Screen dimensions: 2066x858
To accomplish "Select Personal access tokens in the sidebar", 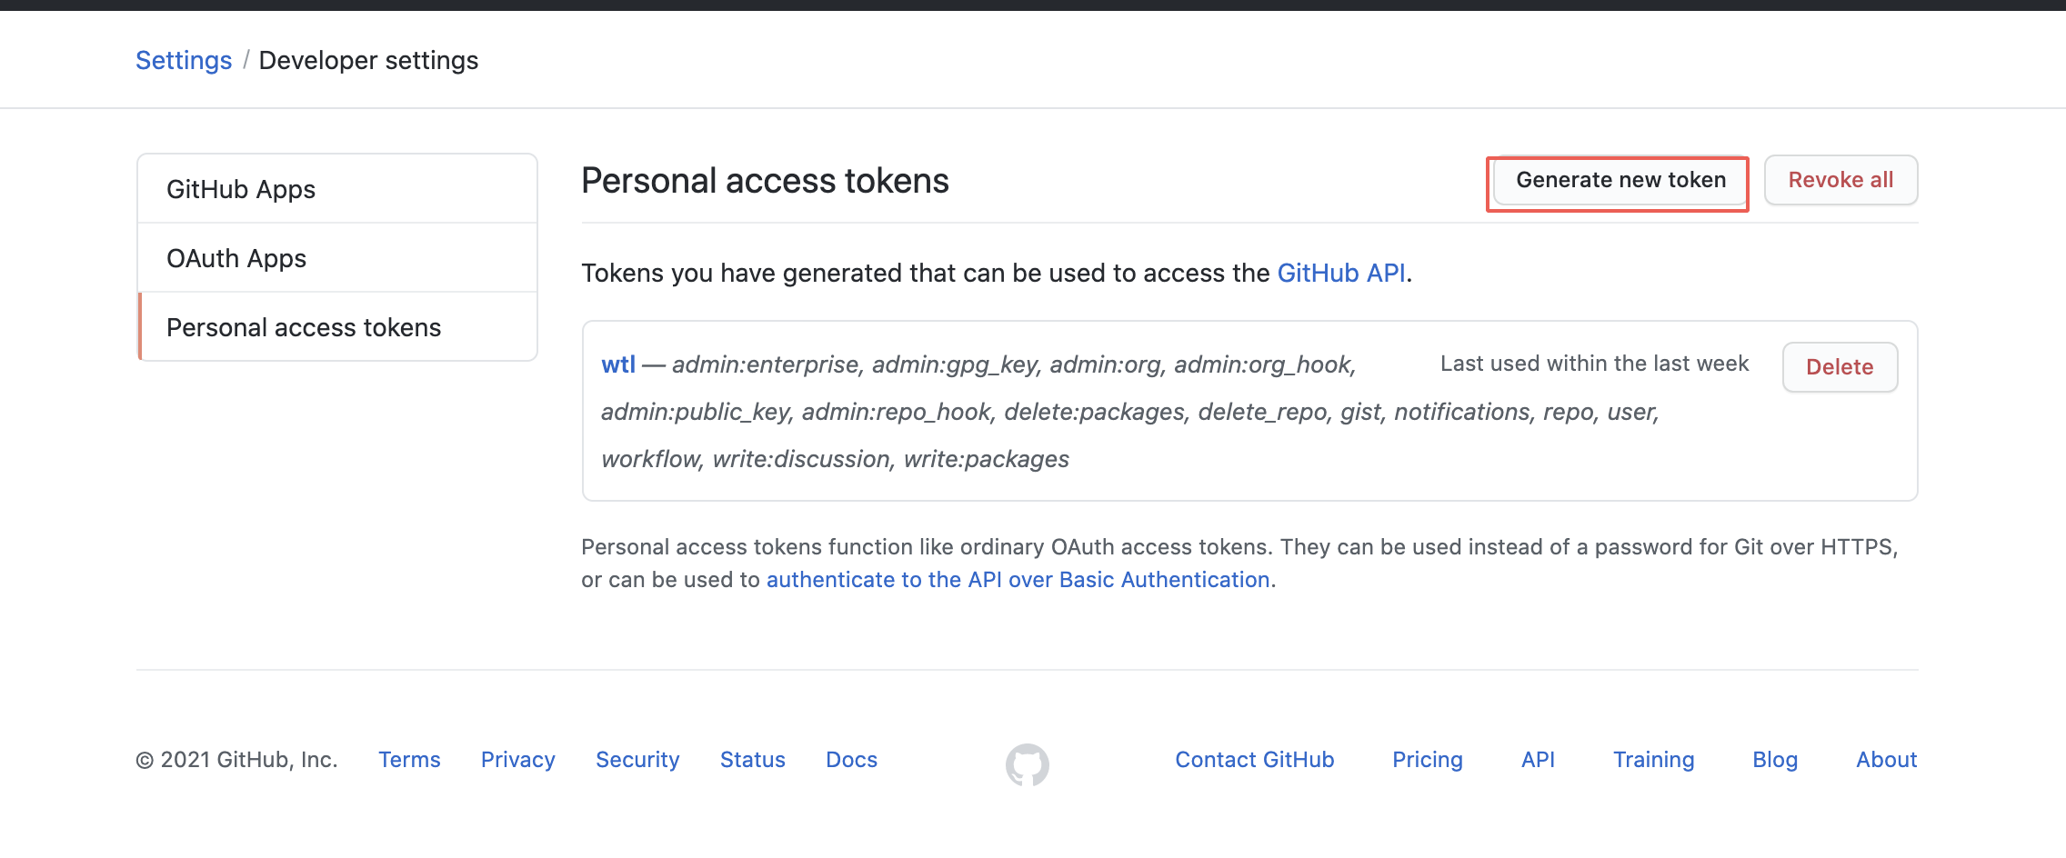I will click(303, 327).
